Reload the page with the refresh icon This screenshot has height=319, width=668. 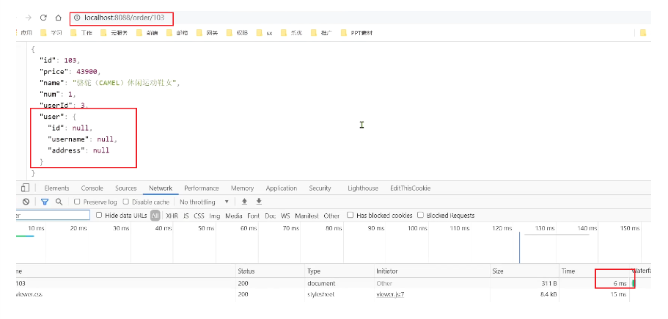[x=43, y=18]
